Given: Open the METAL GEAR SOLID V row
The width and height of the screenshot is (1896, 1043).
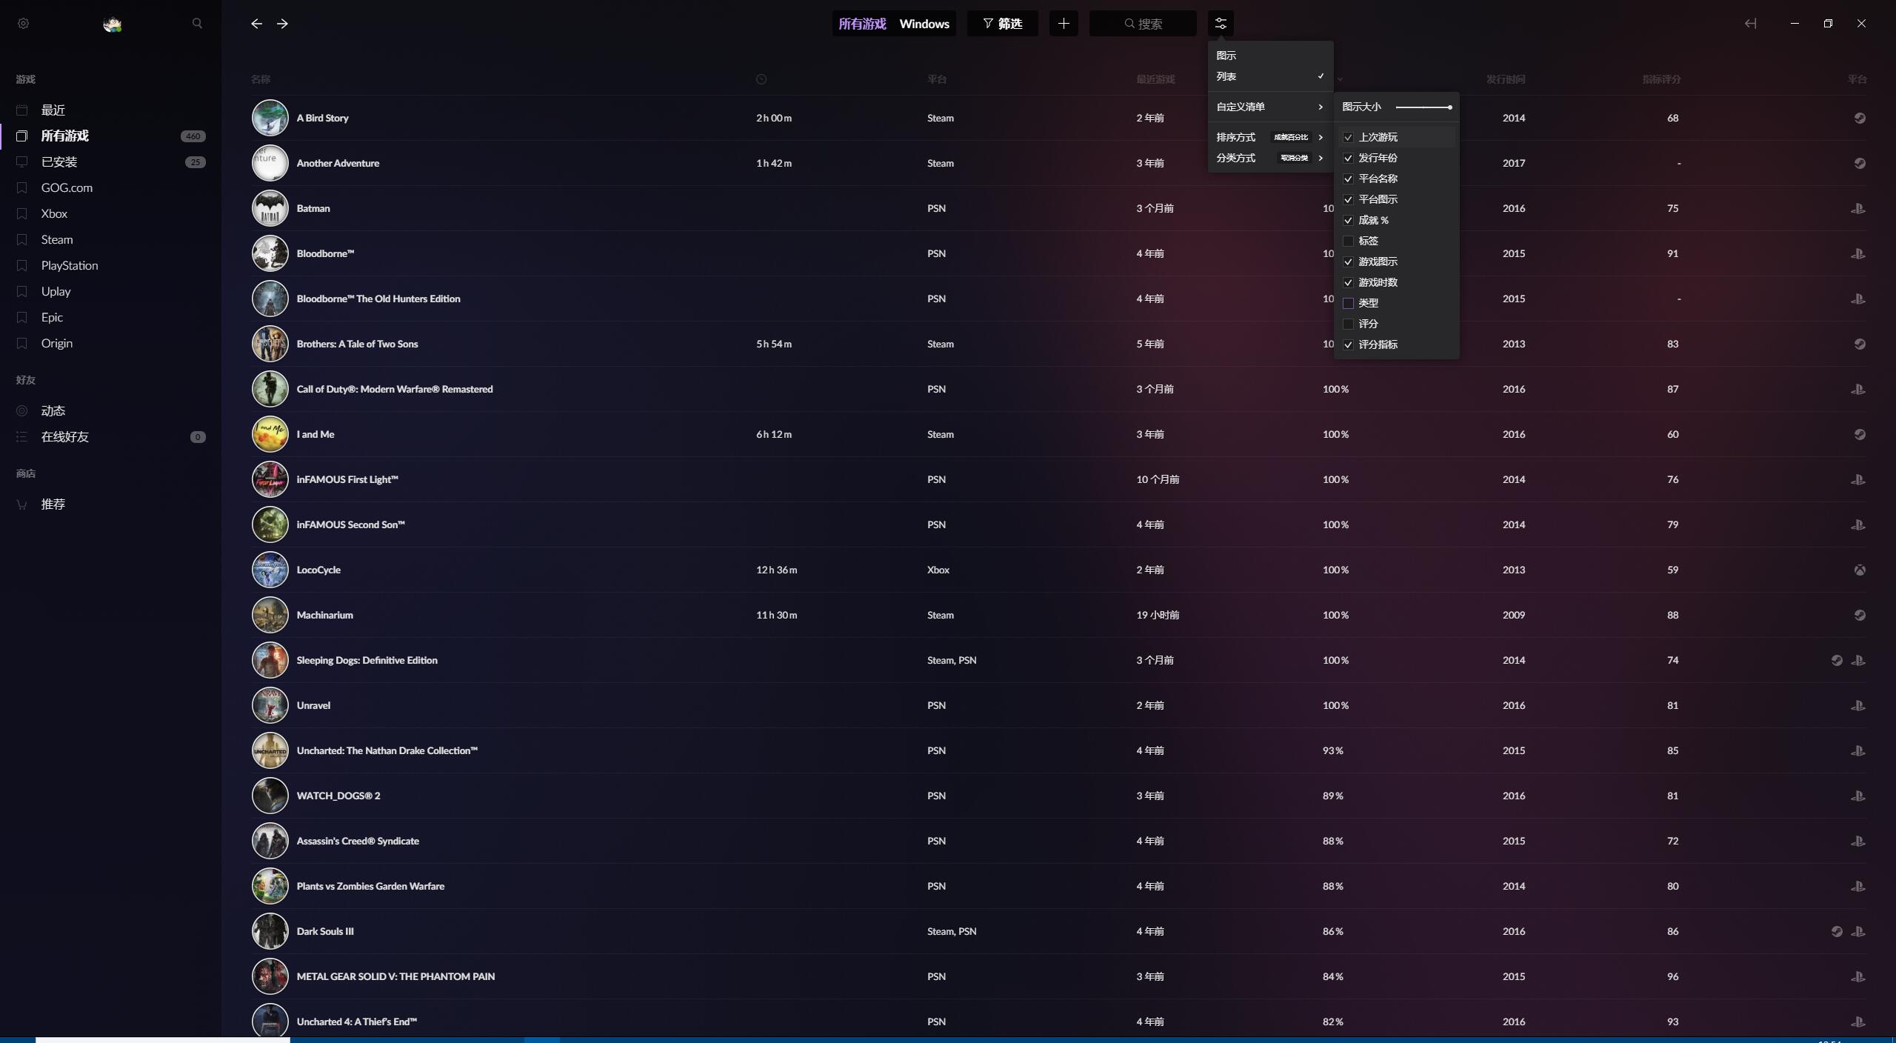Looking at the screenshot, I should [1058, 976].
